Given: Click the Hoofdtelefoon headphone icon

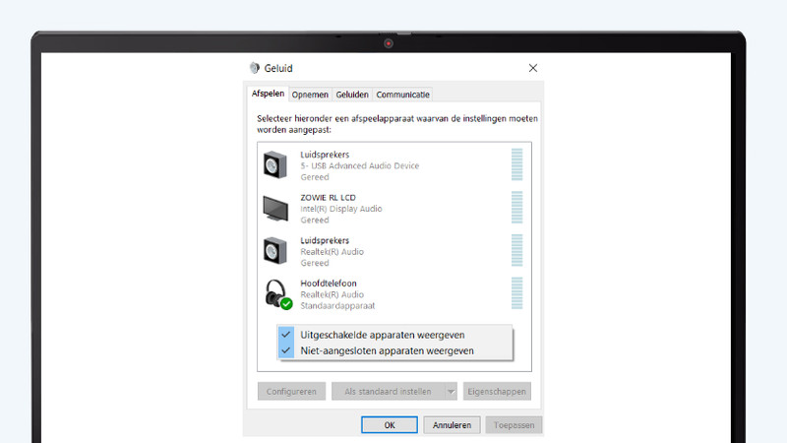Looking at the screenshot, I should click(276, 294).
